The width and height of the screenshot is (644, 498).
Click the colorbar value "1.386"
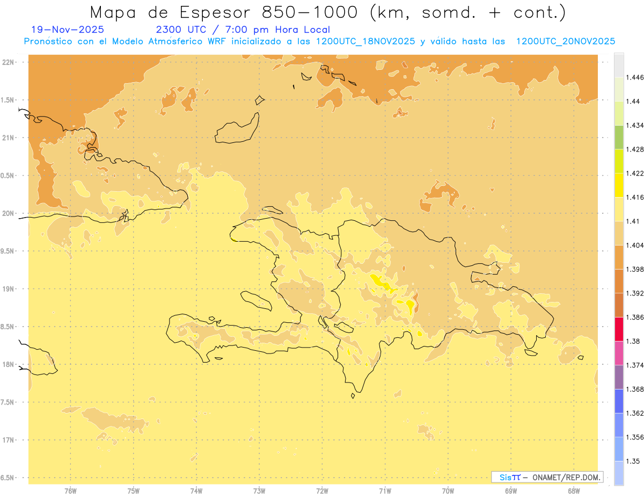pos(635,317)
